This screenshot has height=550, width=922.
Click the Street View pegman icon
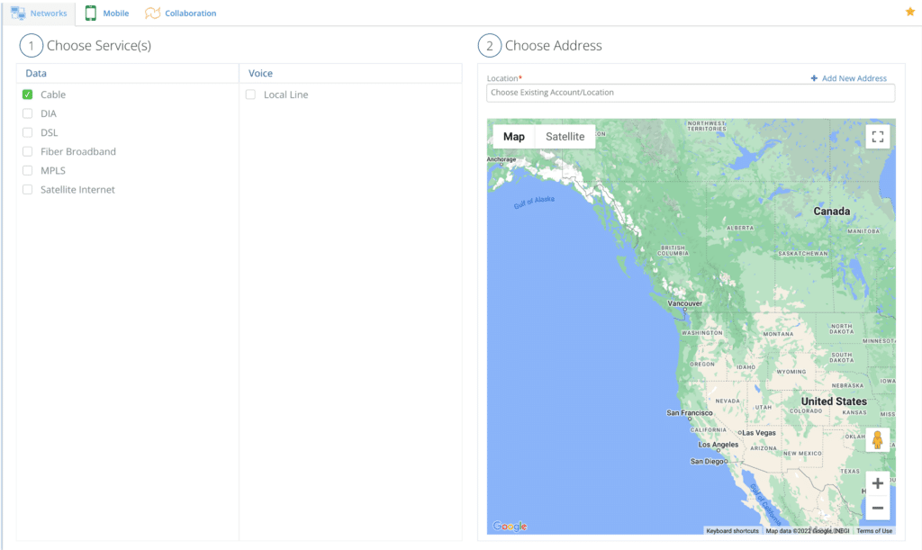point(878,440)
